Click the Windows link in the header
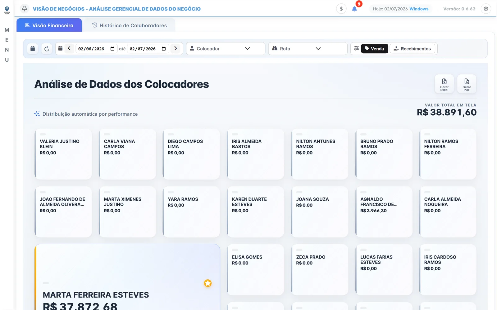Viewport: 497px width, 310px height. [419, 9]
